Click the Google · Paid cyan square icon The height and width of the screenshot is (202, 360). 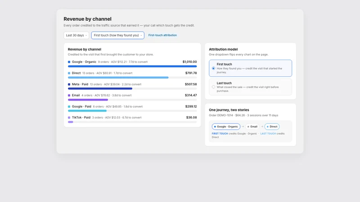[69, 106]
